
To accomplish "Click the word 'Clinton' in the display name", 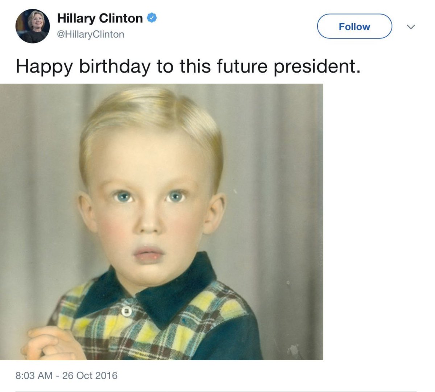I will point(121,18).
